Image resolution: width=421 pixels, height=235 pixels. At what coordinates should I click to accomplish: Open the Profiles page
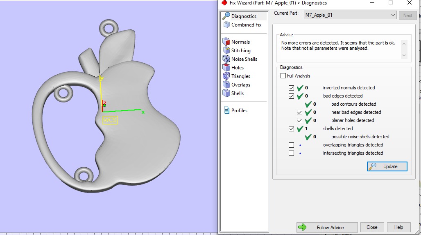(x=239, y=111)
